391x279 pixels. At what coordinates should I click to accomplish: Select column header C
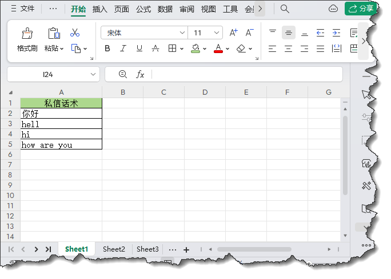pos(164,92)
